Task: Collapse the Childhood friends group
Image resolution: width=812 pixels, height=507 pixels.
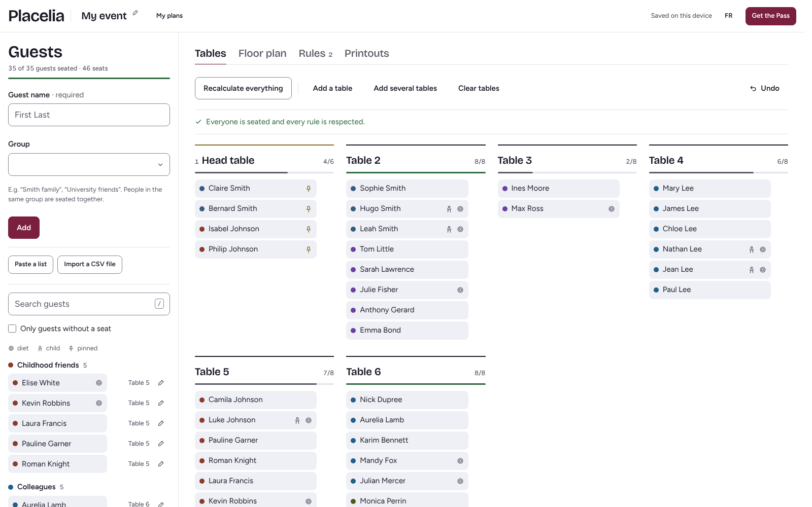Action: click(48, 365)
